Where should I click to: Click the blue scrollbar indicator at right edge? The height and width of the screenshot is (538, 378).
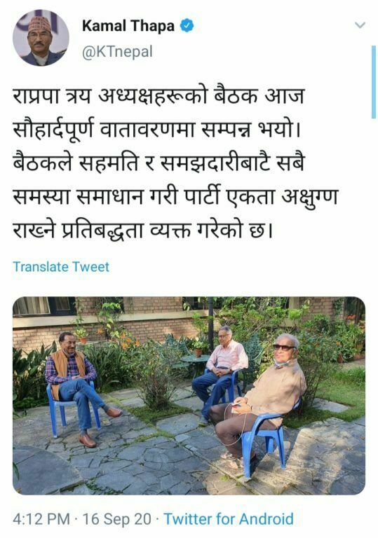[374, 82]
